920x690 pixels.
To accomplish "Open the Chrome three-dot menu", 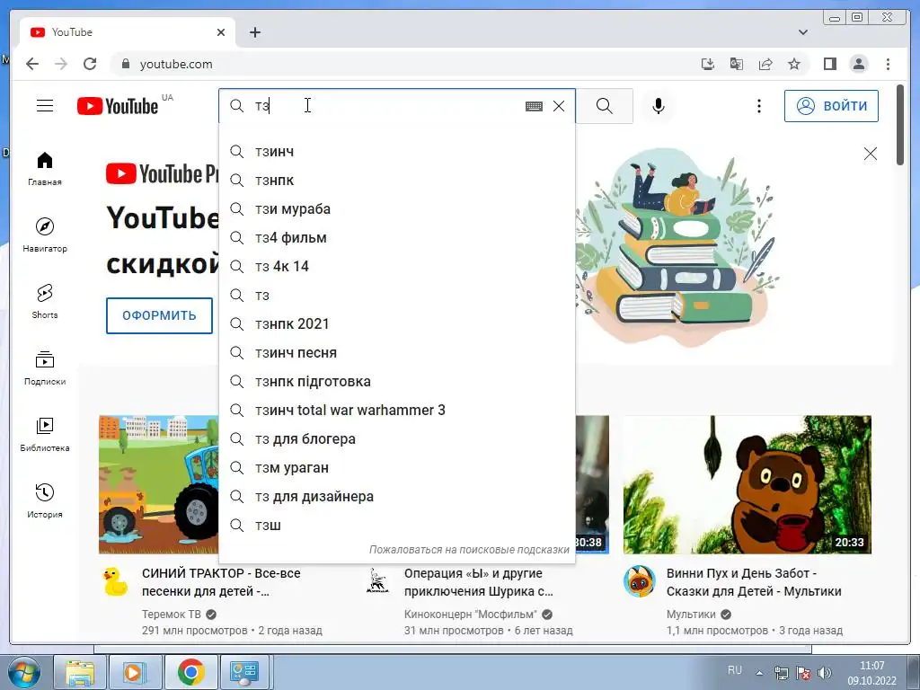I will (888, 64).
